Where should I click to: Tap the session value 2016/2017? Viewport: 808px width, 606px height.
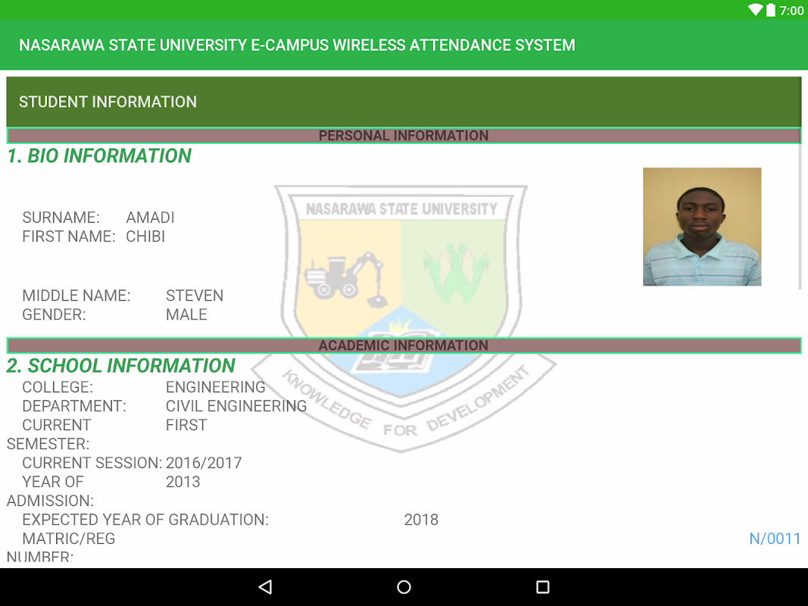(x=204, y=463)
